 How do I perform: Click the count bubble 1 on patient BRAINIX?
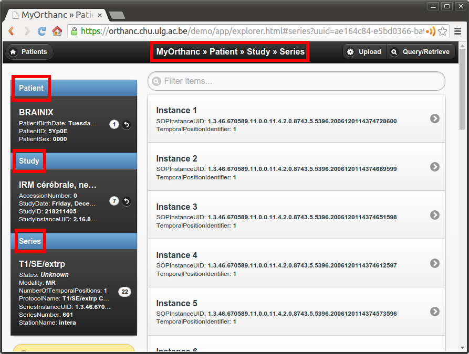(x=114, y=124)
